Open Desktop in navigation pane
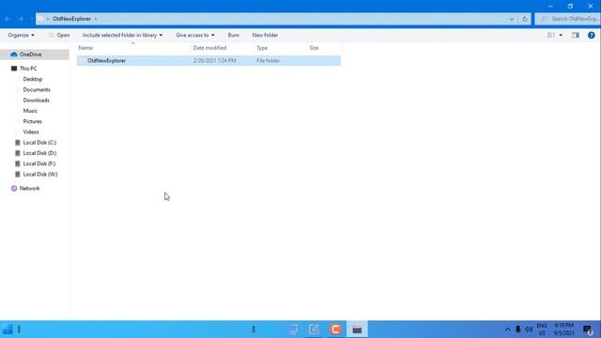 click(33, 79)
